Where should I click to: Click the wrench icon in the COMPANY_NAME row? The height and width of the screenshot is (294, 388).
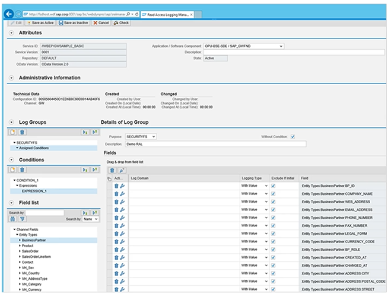tap(122, 194)
